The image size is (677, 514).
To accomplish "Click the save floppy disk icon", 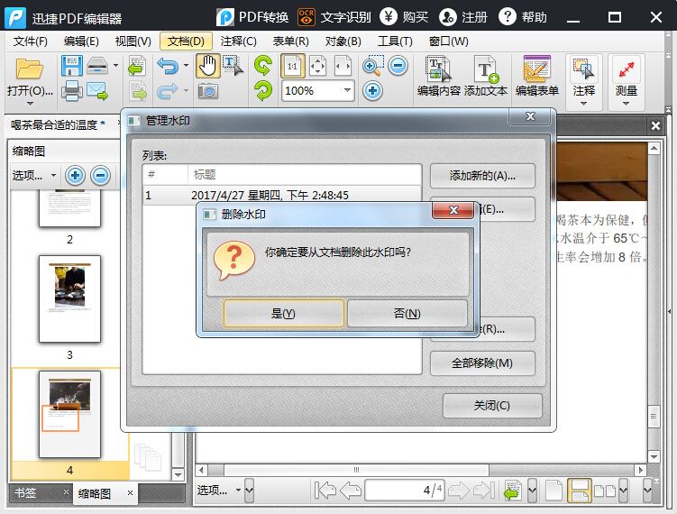I will [71, 66].
